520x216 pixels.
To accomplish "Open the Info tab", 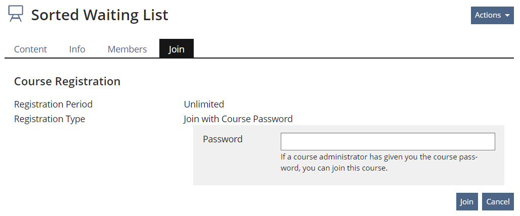I will pyautogui.click(x=77, y=49).
